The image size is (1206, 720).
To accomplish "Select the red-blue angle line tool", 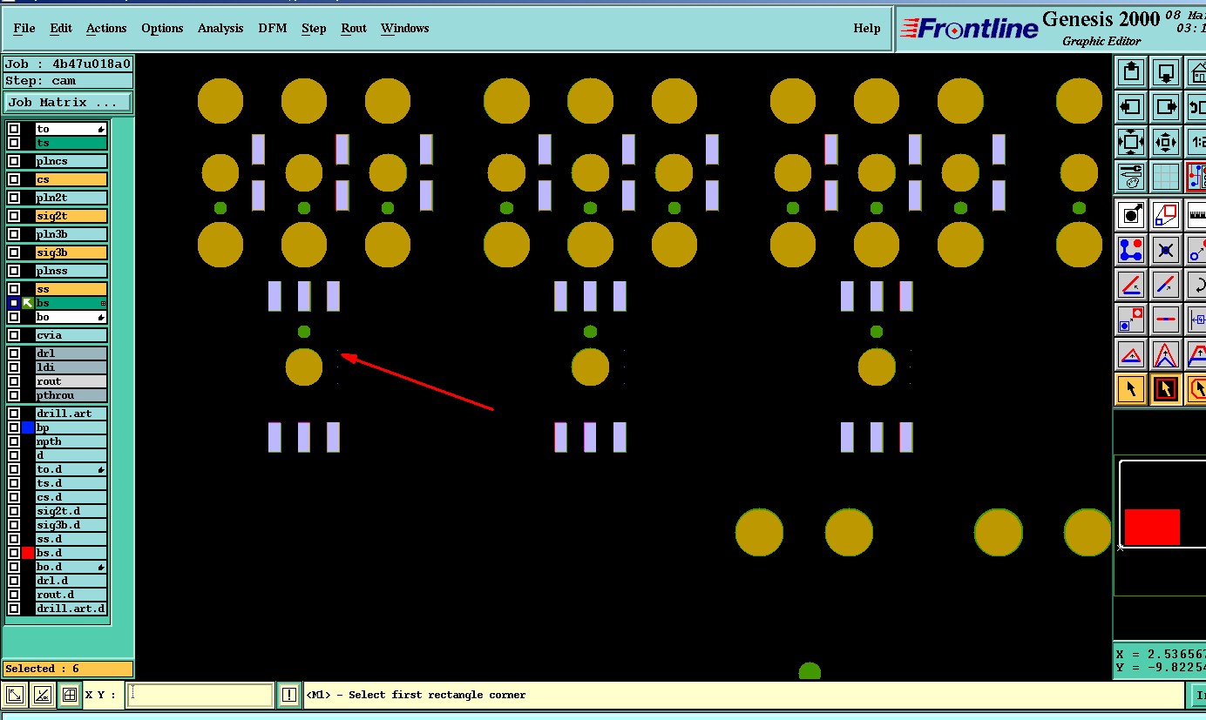I will pos(1131,285).
